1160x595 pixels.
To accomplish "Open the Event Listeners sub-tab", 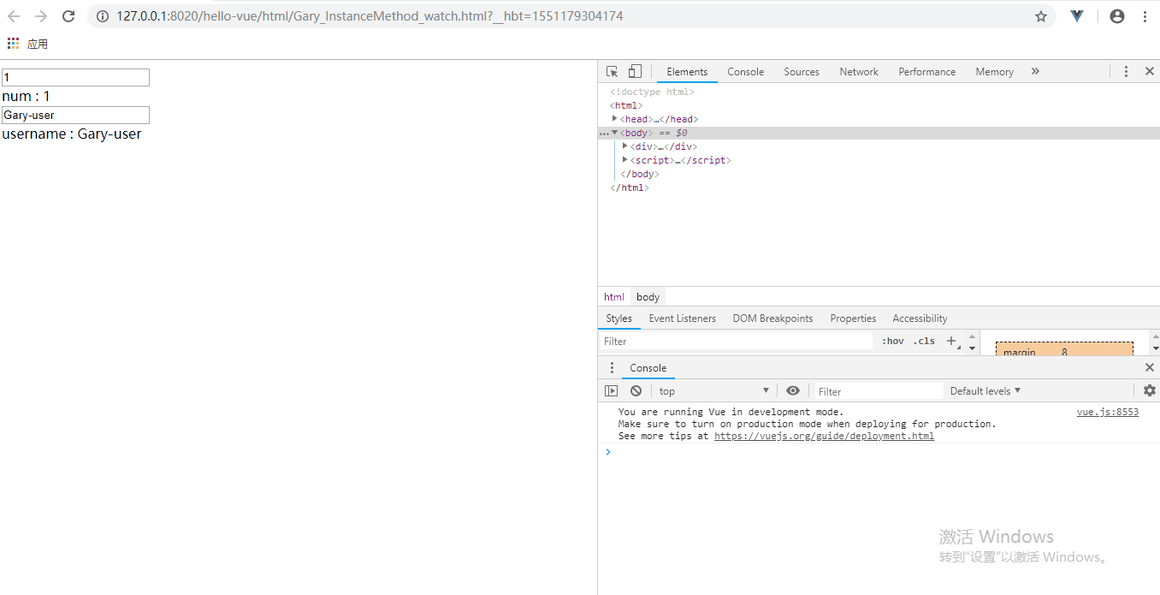I will pyautogui.click(x=682, y=318).
